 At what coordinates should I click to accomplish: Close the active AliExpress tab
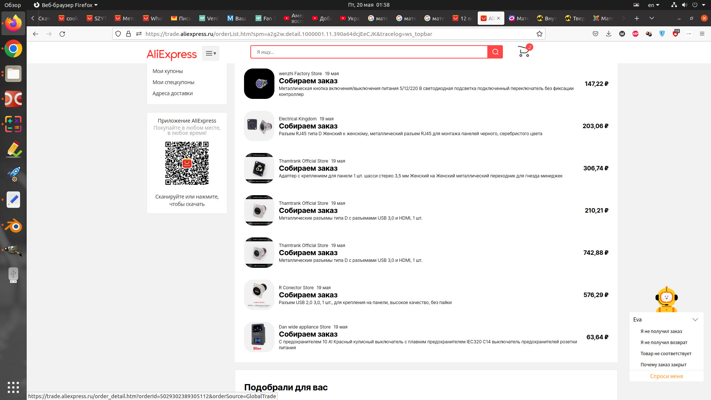coord(498,18)
